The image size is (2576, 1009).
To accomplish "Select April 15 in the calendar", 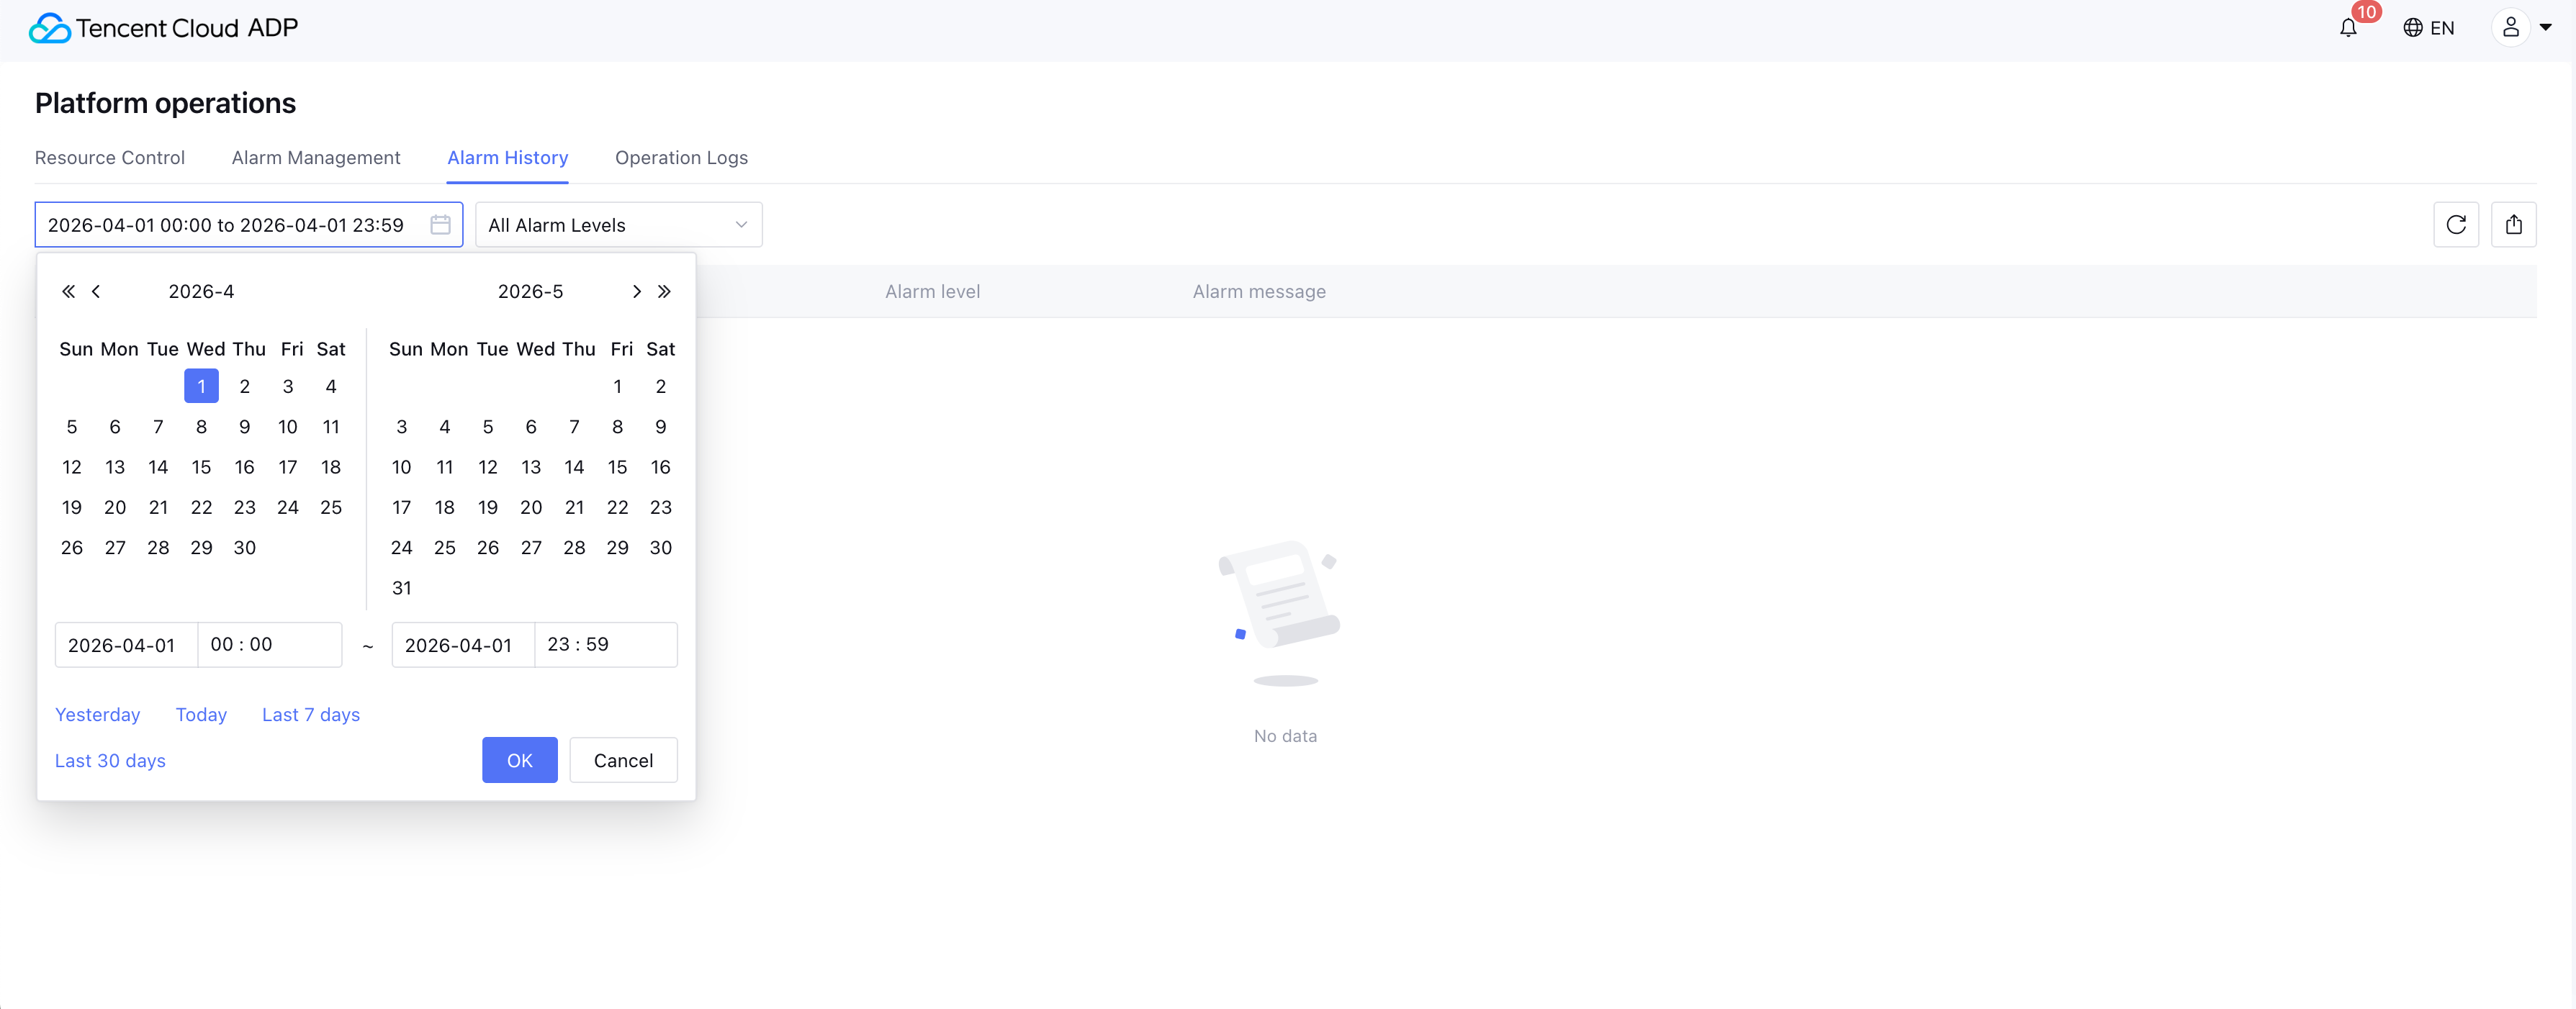I will pos(201,467).
